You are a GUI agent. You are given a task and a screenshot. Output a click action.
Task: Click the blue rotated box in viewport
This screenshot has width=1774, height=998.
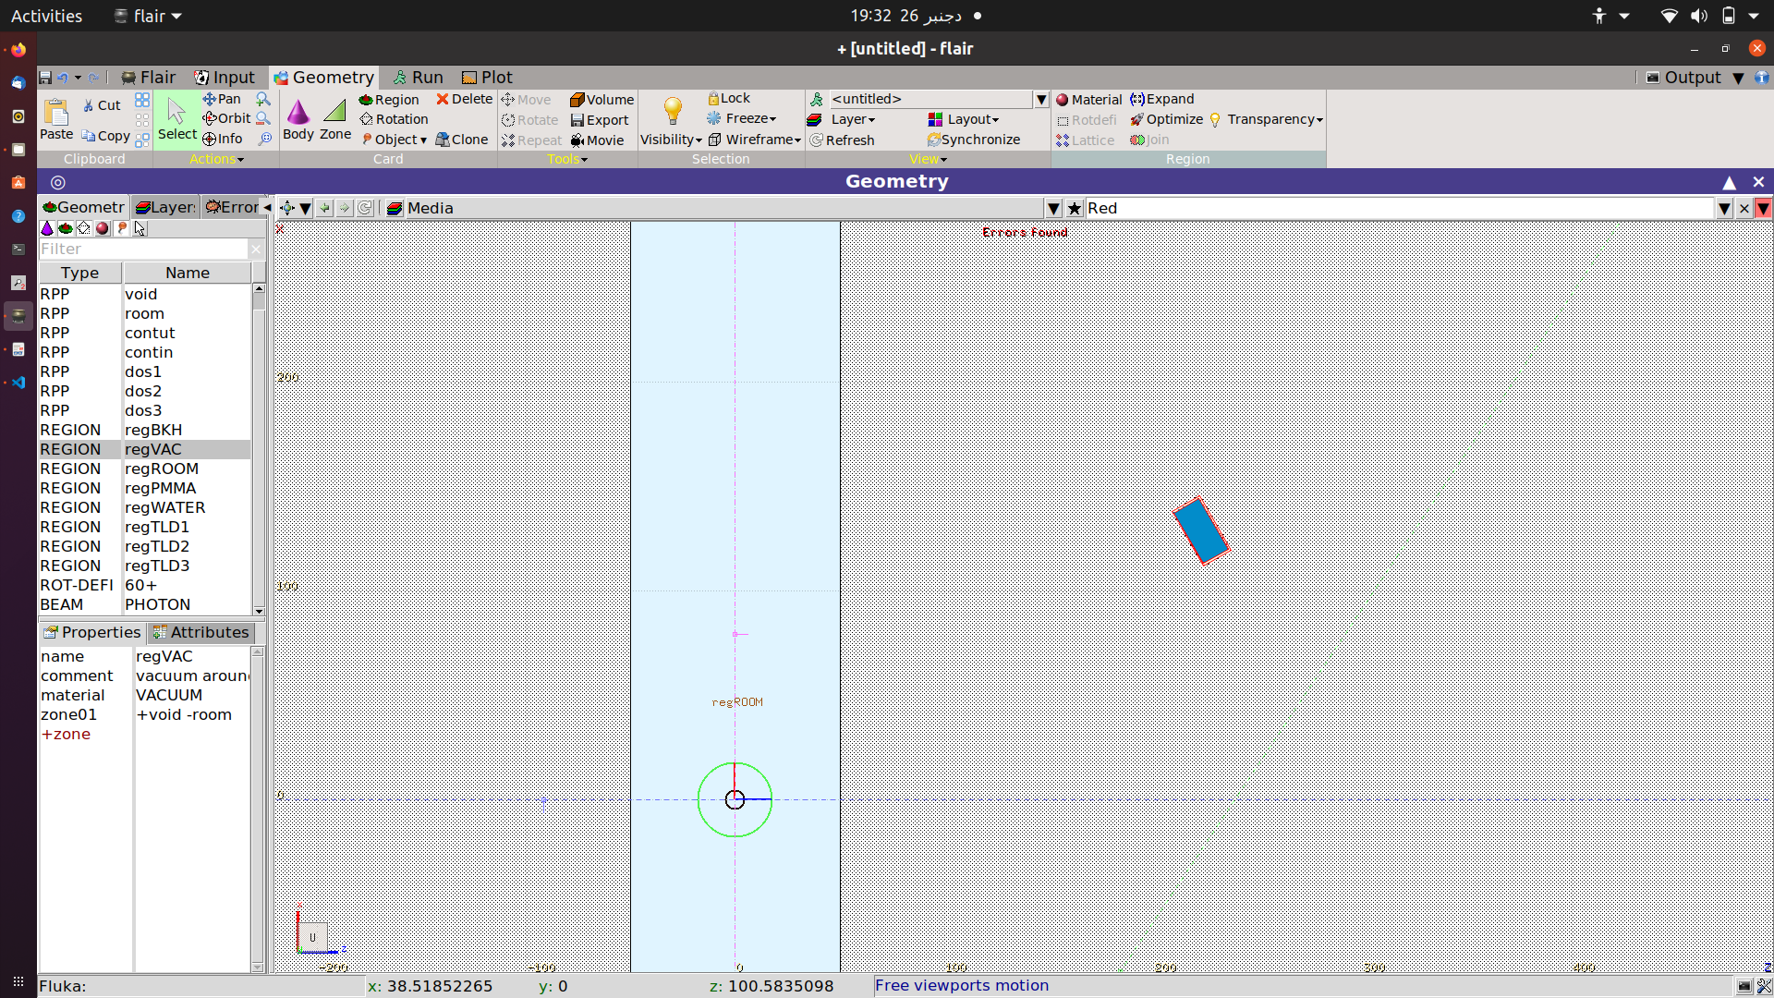tap(1200, 530)
